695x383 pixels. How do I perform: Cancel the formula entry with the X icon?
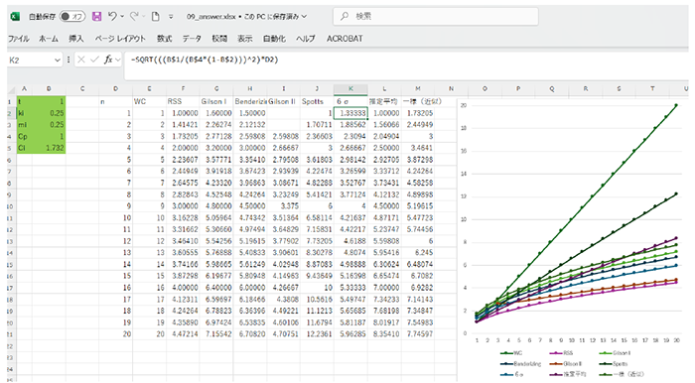tap(81, 60)
